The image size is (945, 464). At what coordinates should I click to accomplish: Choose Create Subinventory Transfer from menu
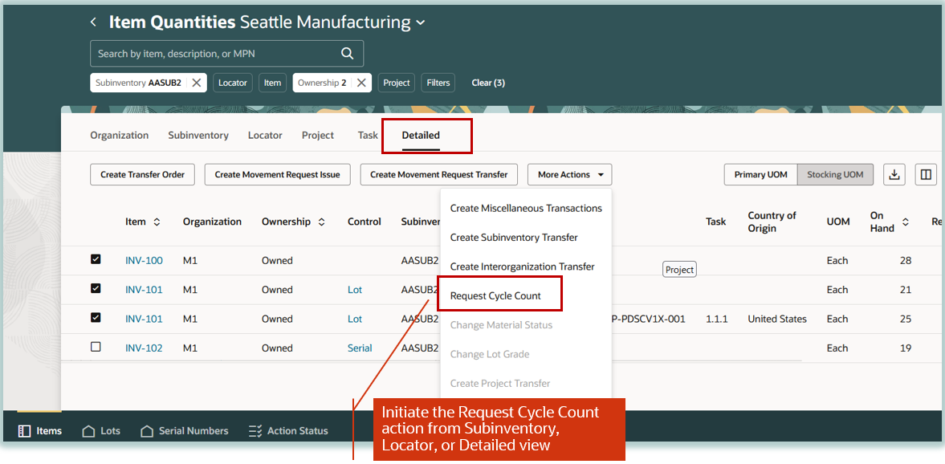tap(526, 238)
